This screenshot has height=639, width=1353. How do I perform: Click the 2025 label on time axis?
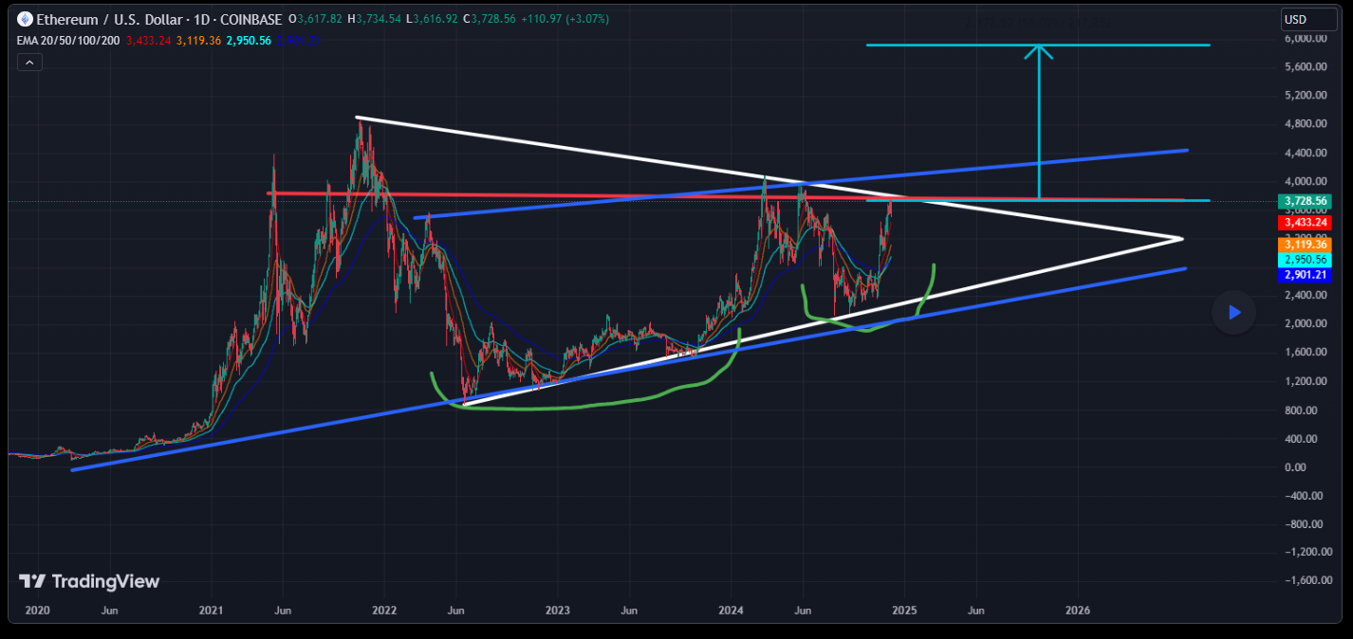coord(904,611)
